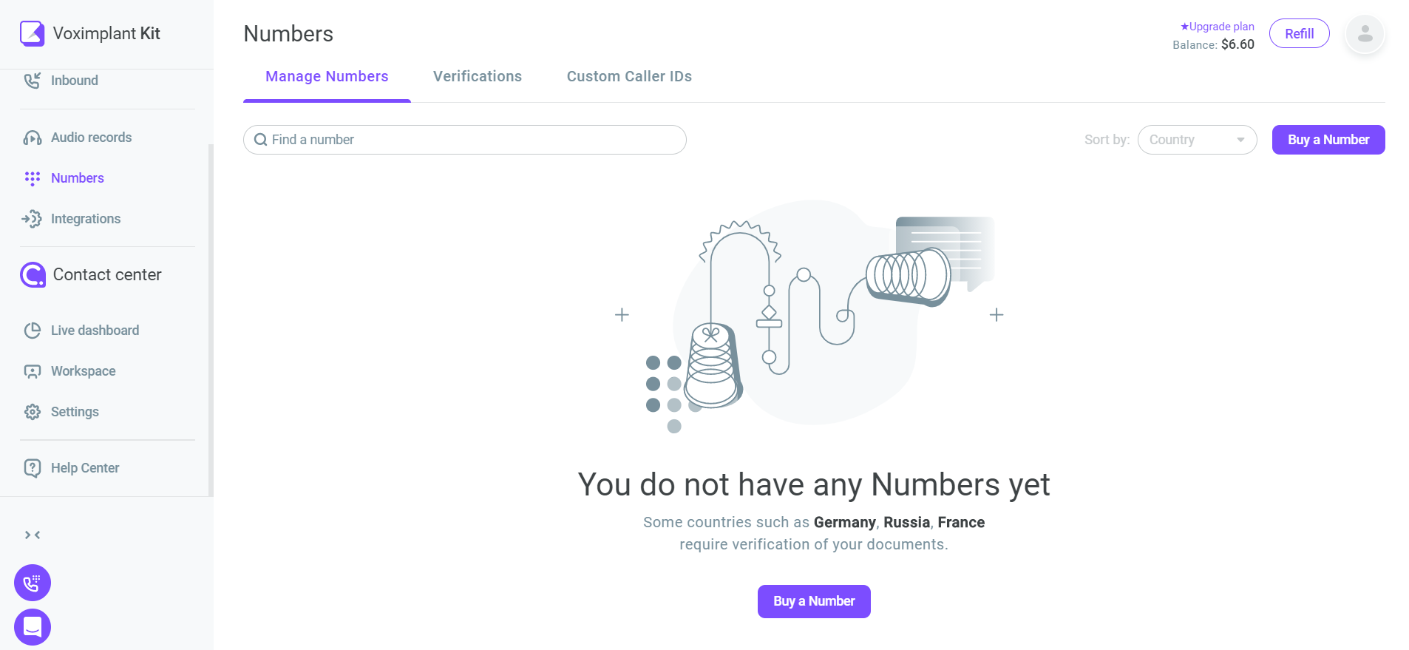Click the Live dashboard pie icon
This screenshot has height=650, width=1409.
pyautogui.click(x=32, y=331)
